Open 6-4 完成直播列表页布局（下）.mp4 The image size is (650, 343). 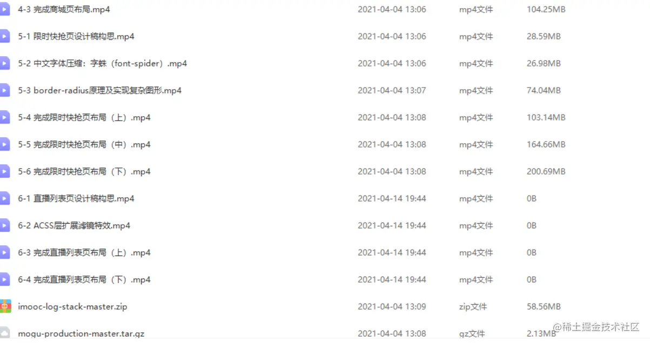84,279
